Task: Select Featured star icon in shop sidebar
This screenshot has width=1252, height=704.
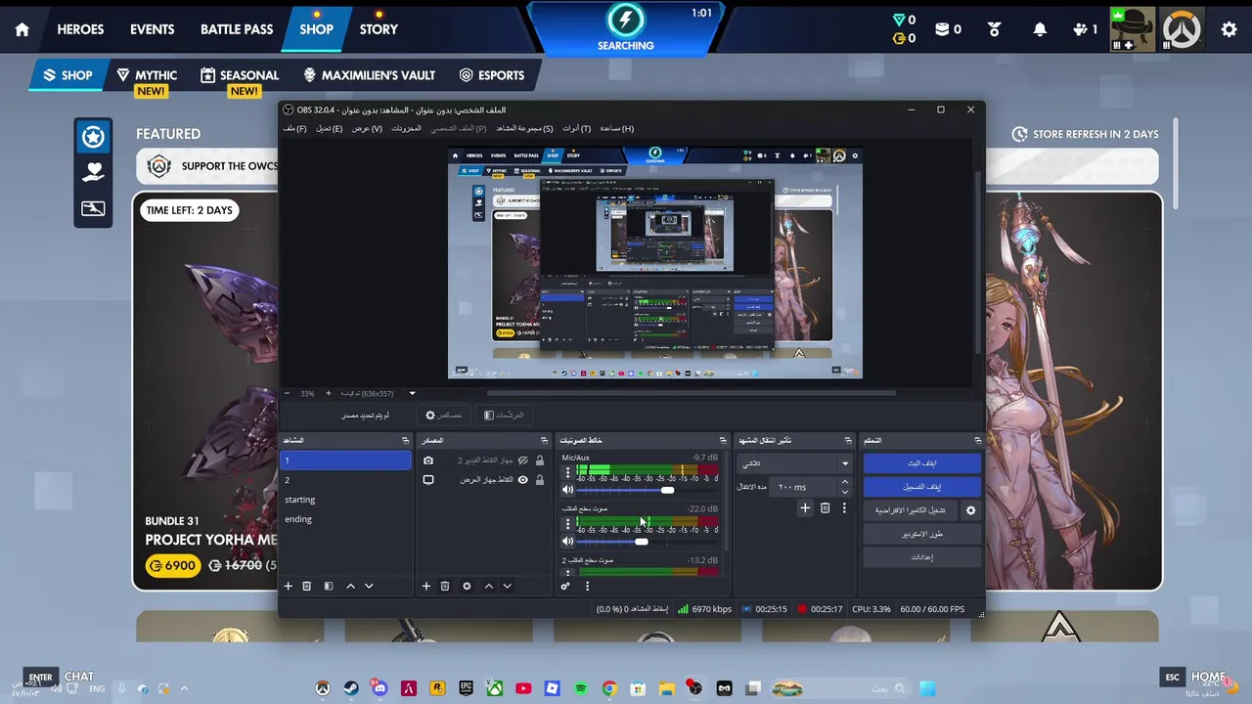Action: tap(93, 138)
